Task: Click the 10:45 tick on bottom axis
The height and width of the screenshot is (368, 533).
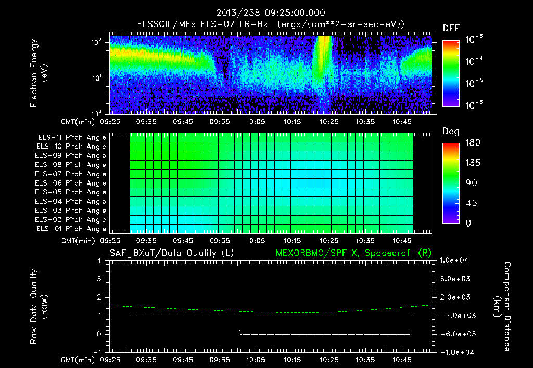Action: [x=402, y=360]
